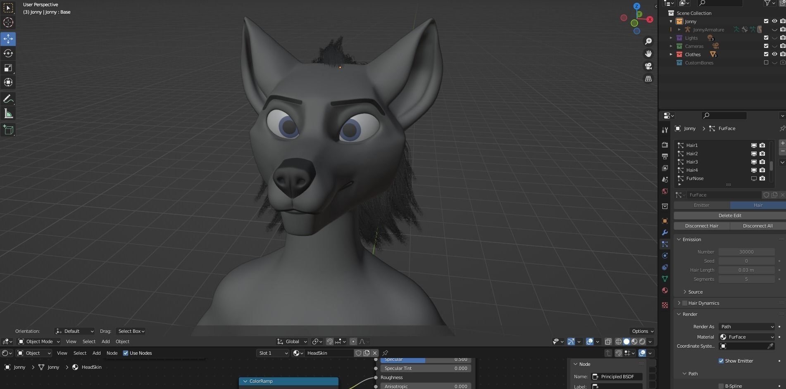Screen dimensions: 786x389
Task: Switch to rendered viewport shading
Action: coord(642,342)
